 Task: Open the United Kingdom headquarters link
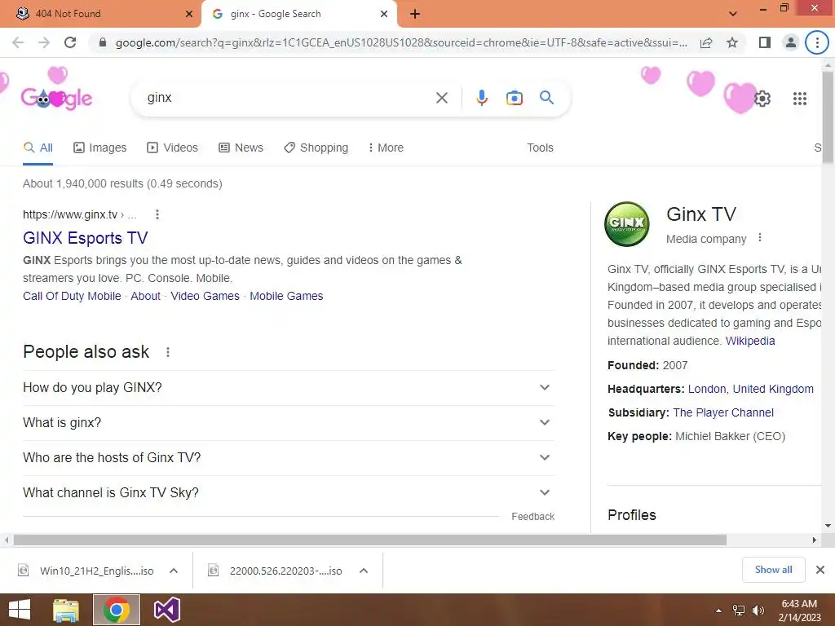coord(773,389)
